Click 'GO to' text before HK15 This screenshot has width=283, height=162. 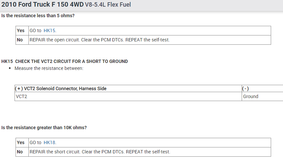click(x=36, y=30)
